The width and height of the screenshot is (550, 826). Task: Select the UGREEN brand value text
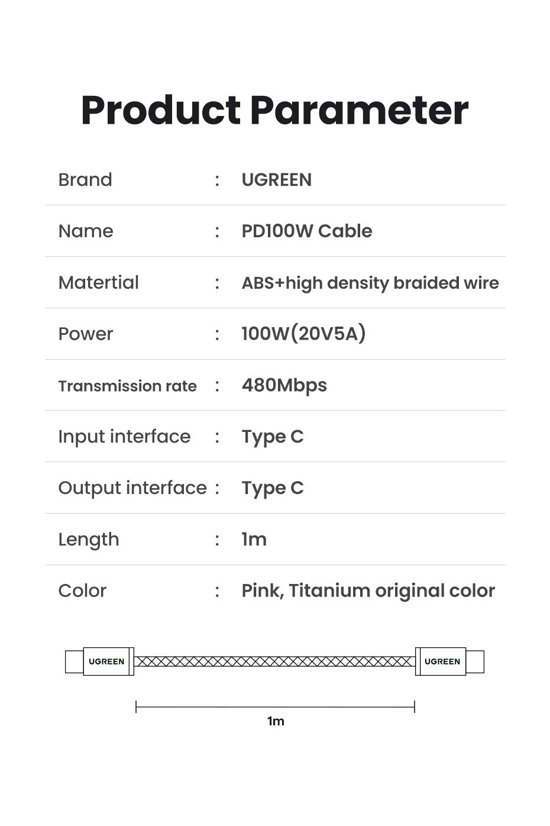point(276,180)
